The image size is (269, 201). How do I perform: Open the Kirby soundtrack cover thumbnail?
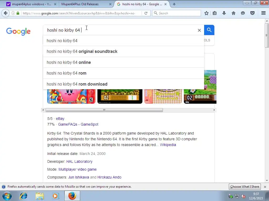point(163,96)
